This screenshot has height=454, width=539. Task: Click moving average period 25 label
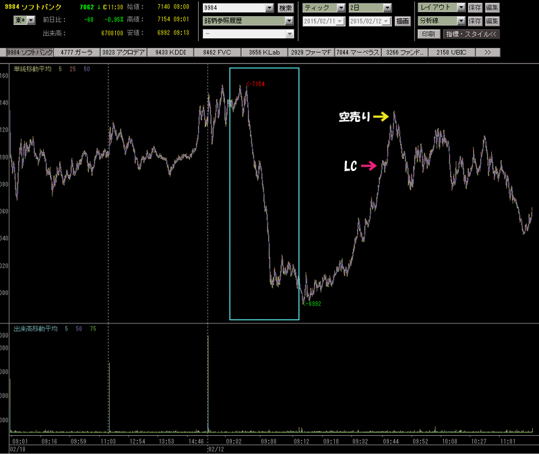pos(73,69)
